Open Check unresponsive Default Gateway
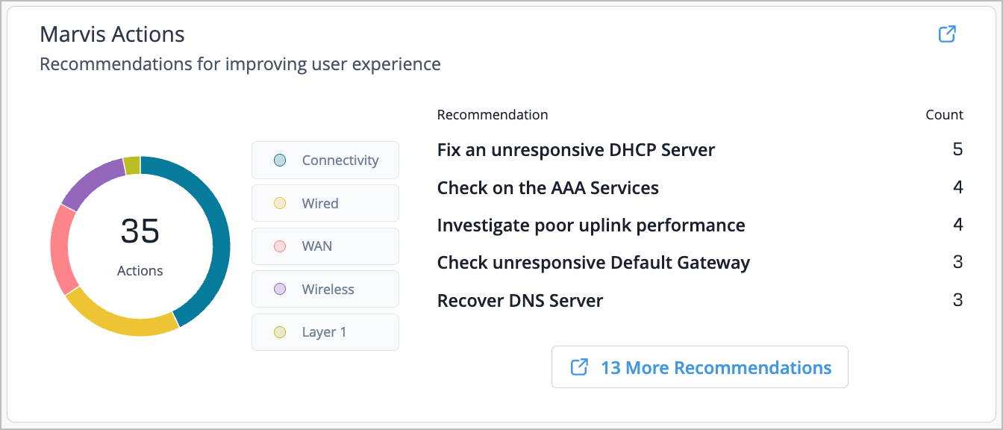The width and height of the screenshot is (1003, 430). (593, 263)
